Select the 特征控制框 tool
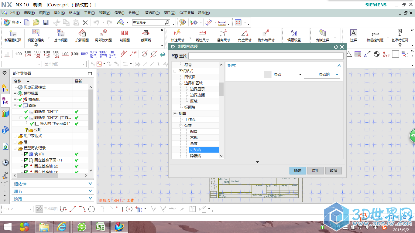Image resolution: width=415 pixels, height=233 pixels. coord(375,36)
